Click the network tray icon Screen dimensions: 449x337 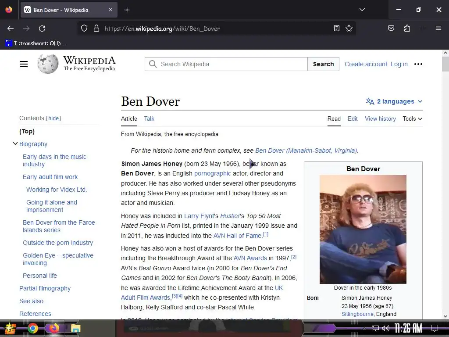[x=375, y=328]
